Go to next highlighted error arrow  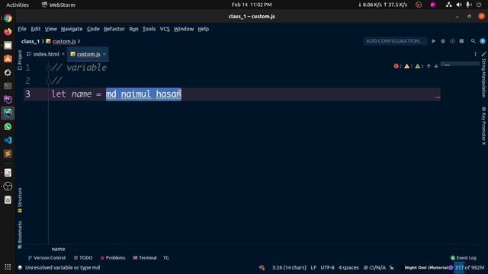[436, 66]
